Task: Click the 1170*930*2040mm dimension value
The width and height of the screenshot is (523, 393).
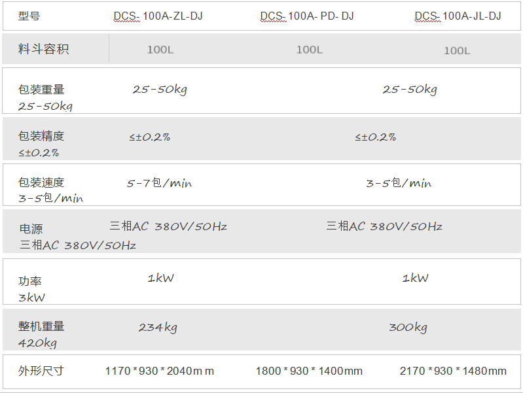Action: point(160,371)
